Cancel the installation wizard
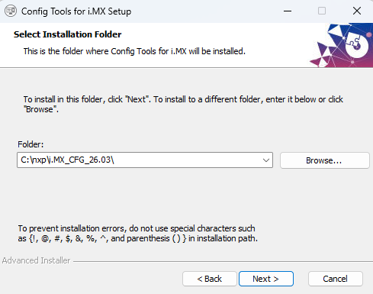Screen dimensions: 373x294 pyautogui.click(x=336, y=279)
